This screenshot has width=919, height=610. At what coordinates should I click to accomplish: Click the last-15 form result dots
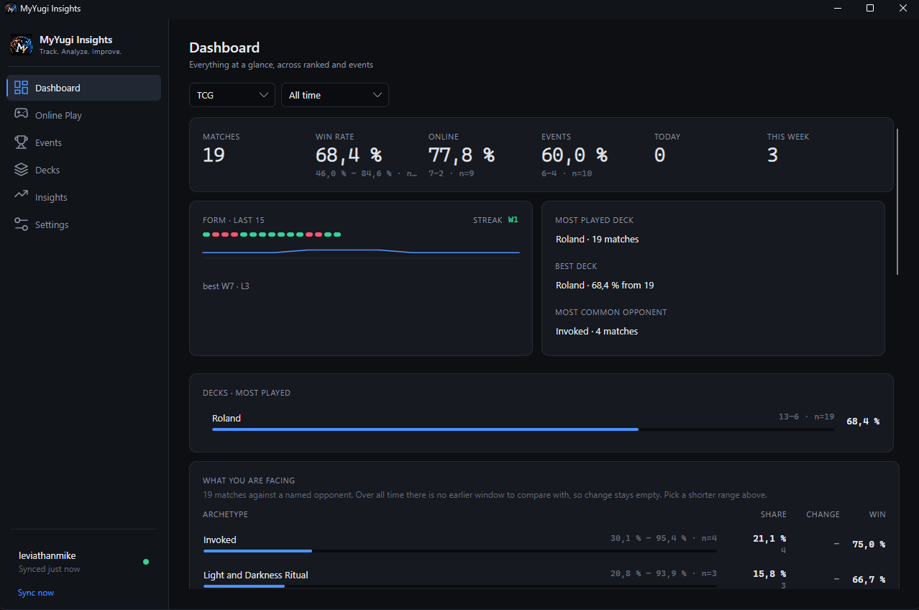tap(272, 235)
